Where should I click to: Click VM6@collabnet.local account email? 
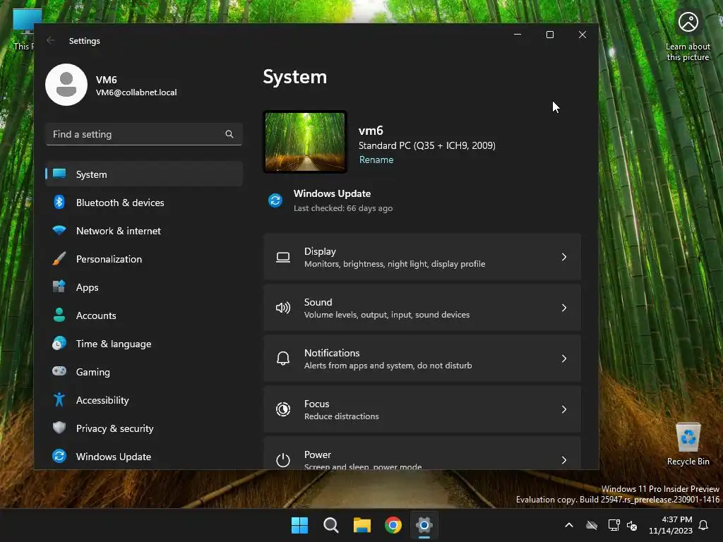pyautogui.click(x=136, y=92)
